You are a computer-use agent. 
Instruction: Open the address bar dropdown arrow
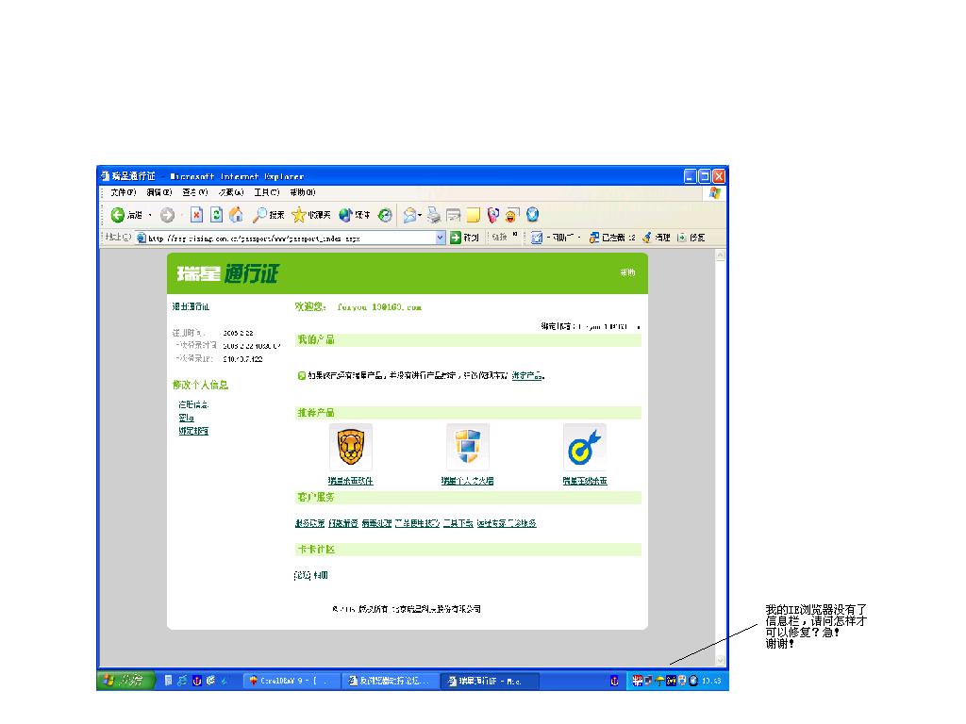click(441, 238)
